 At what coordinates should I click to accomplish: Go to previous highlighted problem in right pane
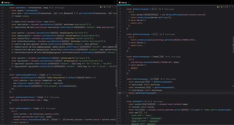click(x=230, y=7)
